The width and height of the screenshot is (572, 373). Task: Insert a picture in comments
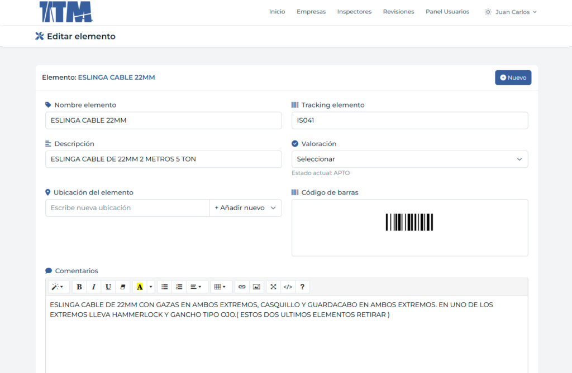pyautogui.click(x=256, y=287)
